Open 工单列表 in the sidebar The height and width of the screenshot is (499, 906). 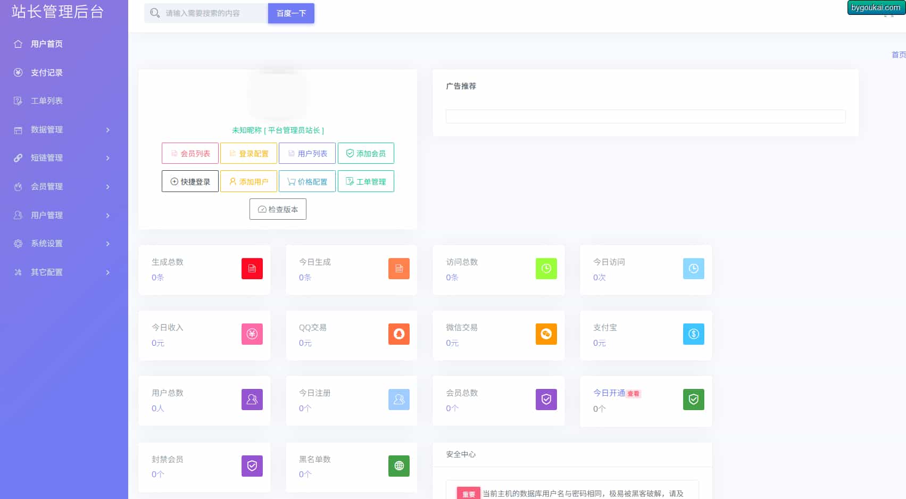(x=47, y=101)
